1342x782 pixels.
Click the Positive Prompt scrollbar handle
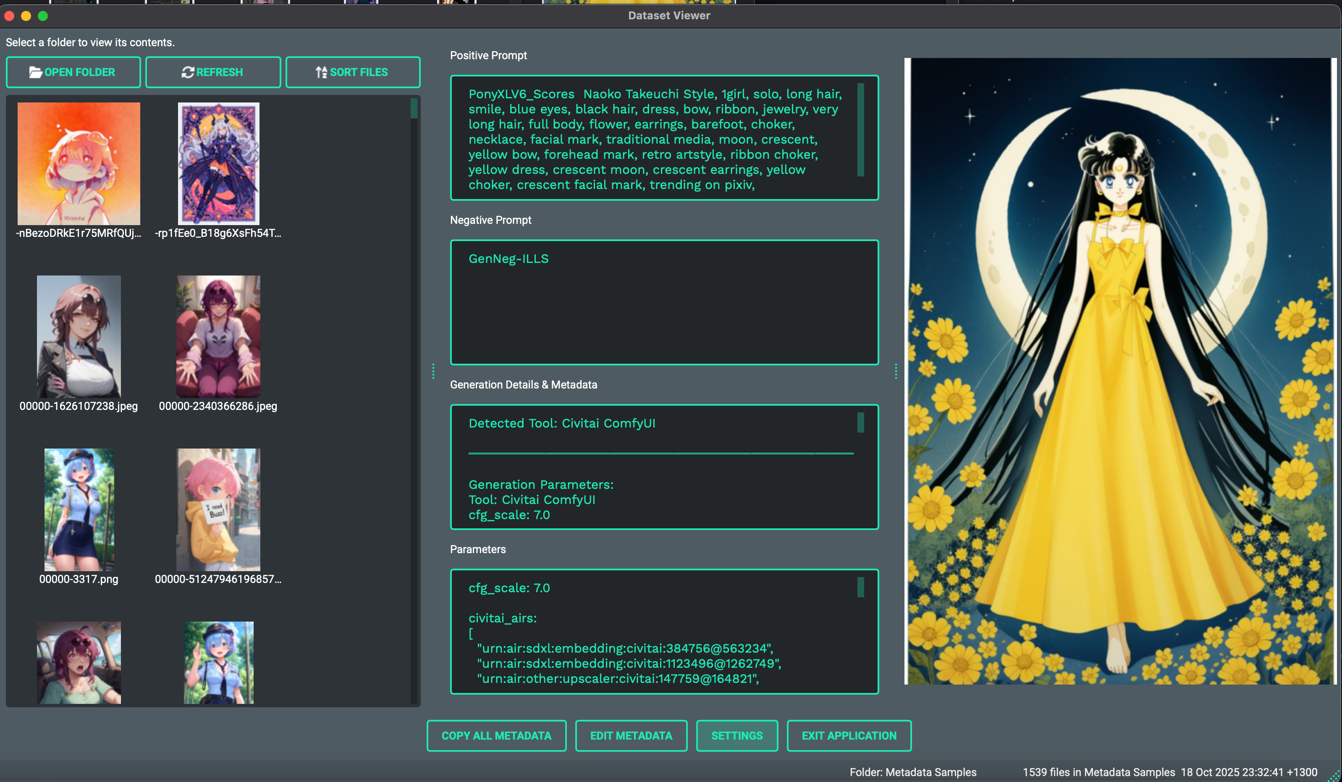[860, 130]
